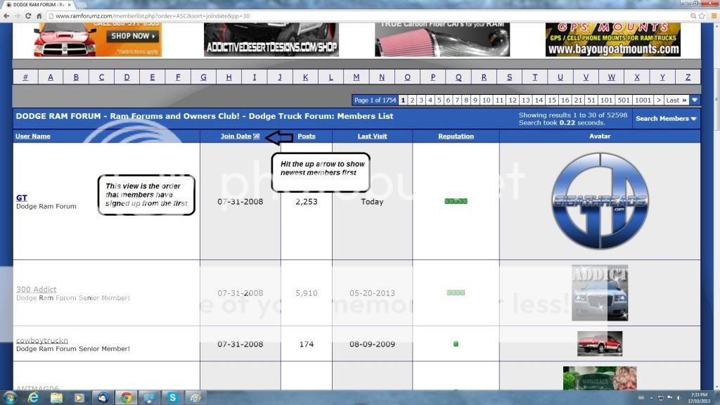This screenshot has height=405, width=720.
Task: Select the DODGE RAM FORUM tab
Action: point(37,5)
